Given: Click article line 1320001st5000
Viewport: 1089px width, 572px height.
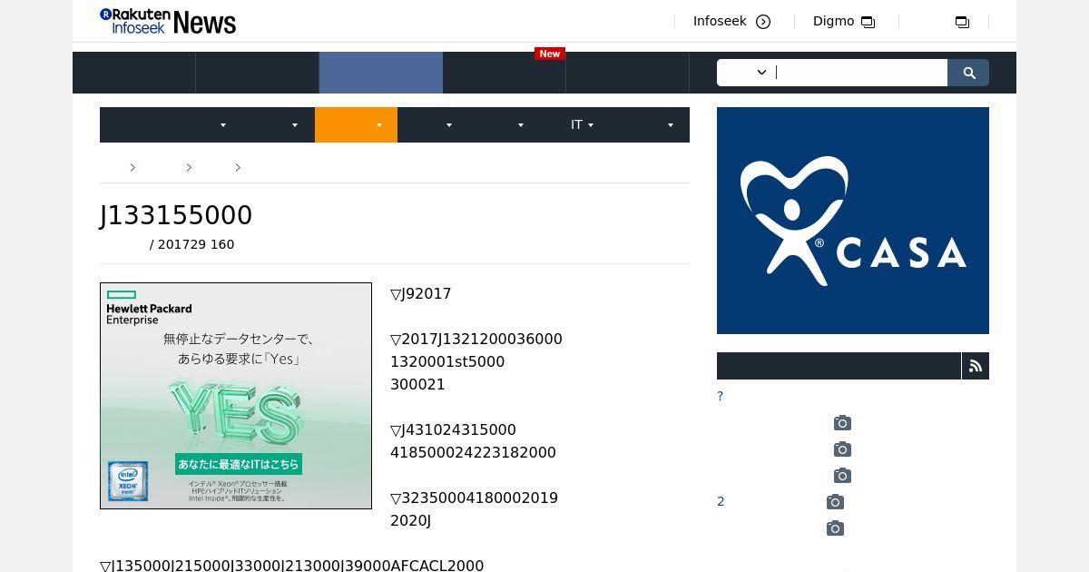Looking at the screenshot, I should pos(447,361).
